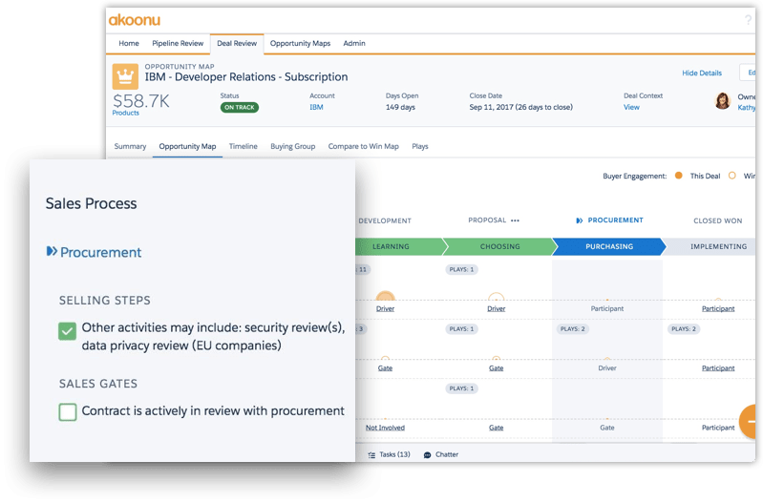Click Procurement stage header label

click(616, 220)
